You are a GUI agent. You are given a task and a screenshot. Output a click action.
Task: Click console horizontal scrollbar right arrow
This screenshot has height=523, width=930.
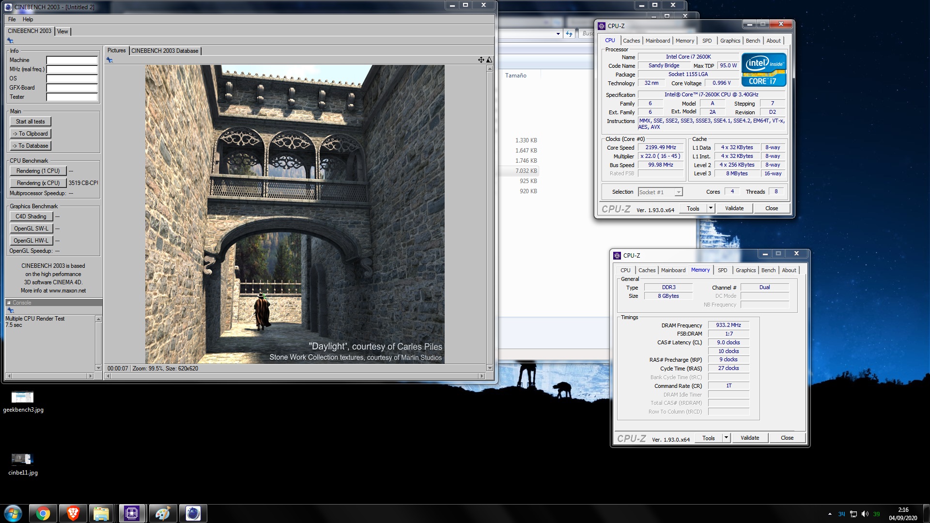90,376
